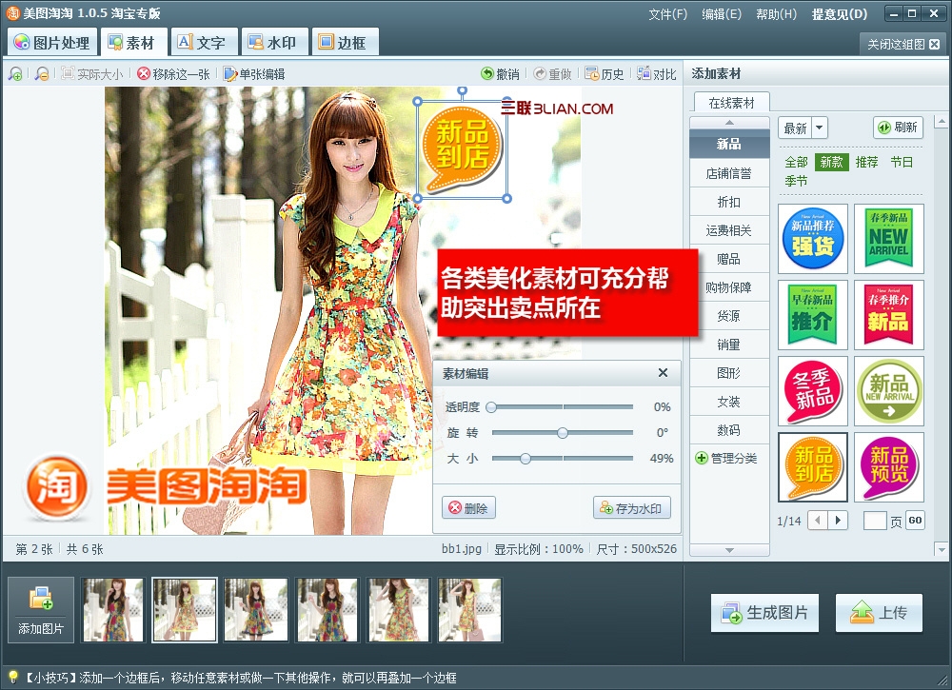Select the 数码 category
This screenshot has height=690, width=952.
click(729, 430)
